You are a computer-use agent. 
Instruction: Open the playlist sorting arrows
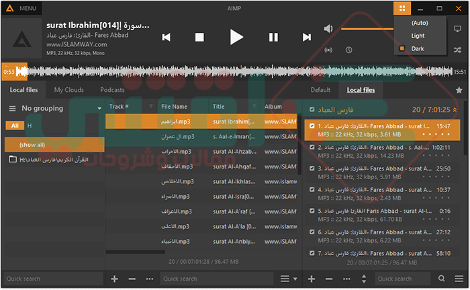pos(364,279)
